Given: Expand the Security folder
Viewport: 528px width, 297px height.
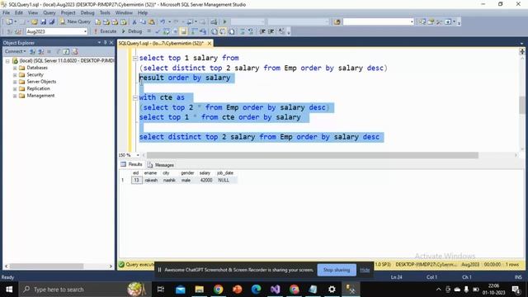Looking at the screenshot, I should [15, 75].
